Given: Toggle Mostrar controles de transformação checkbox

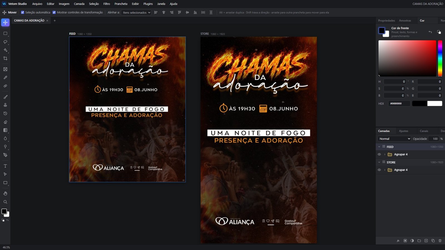Looking at the screenshot, I should [x=54, y=12].
